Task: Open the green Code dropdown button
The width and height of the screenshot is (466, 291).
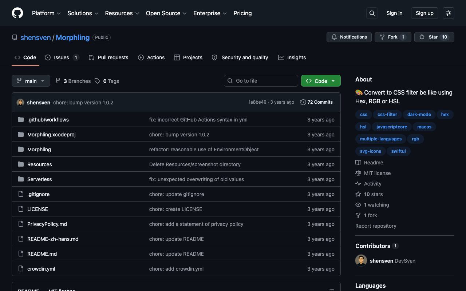Action: click(321, 81)
